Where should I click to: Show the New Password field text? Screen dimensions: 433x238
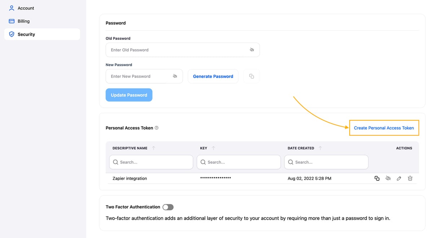pyautogui.click(x=175, y=76)
